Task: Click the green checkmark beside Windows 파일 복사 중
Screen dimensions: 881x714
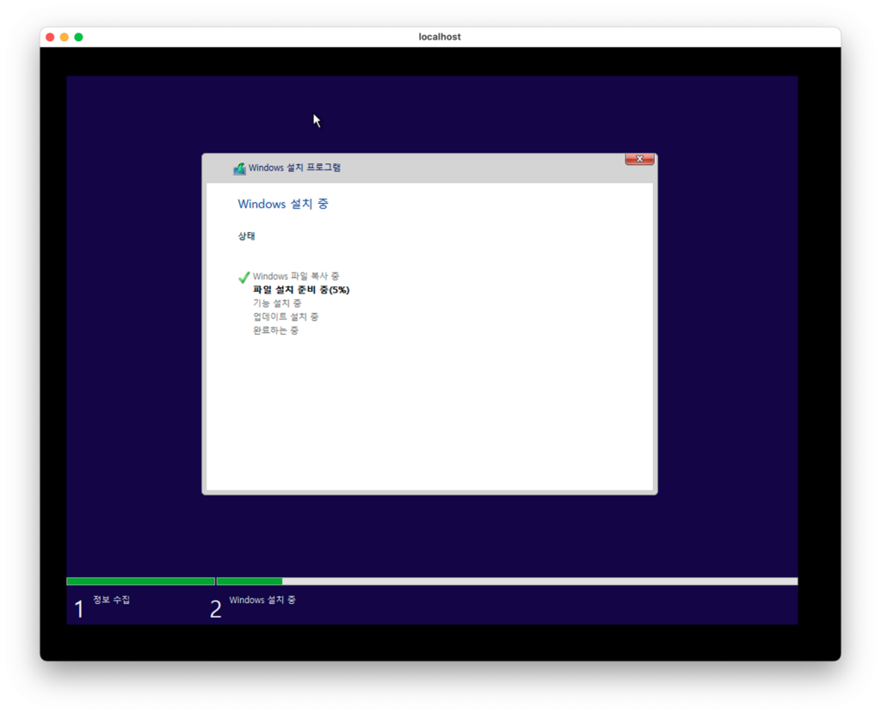Action: pos(243,277)
